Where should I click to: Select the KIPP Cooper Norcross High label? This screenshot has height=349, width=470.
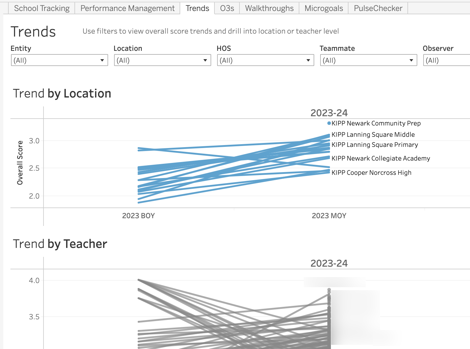(371, 173)
